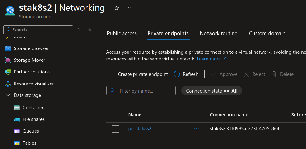
Task: Sort by the Name column header
Action: (135, 115)
